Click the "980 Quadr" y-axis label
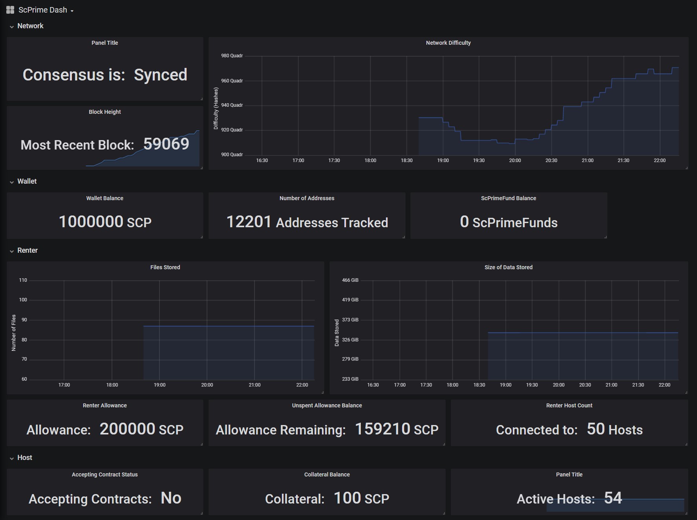Screen dimensions: 697x520 (x=232, y=56)
